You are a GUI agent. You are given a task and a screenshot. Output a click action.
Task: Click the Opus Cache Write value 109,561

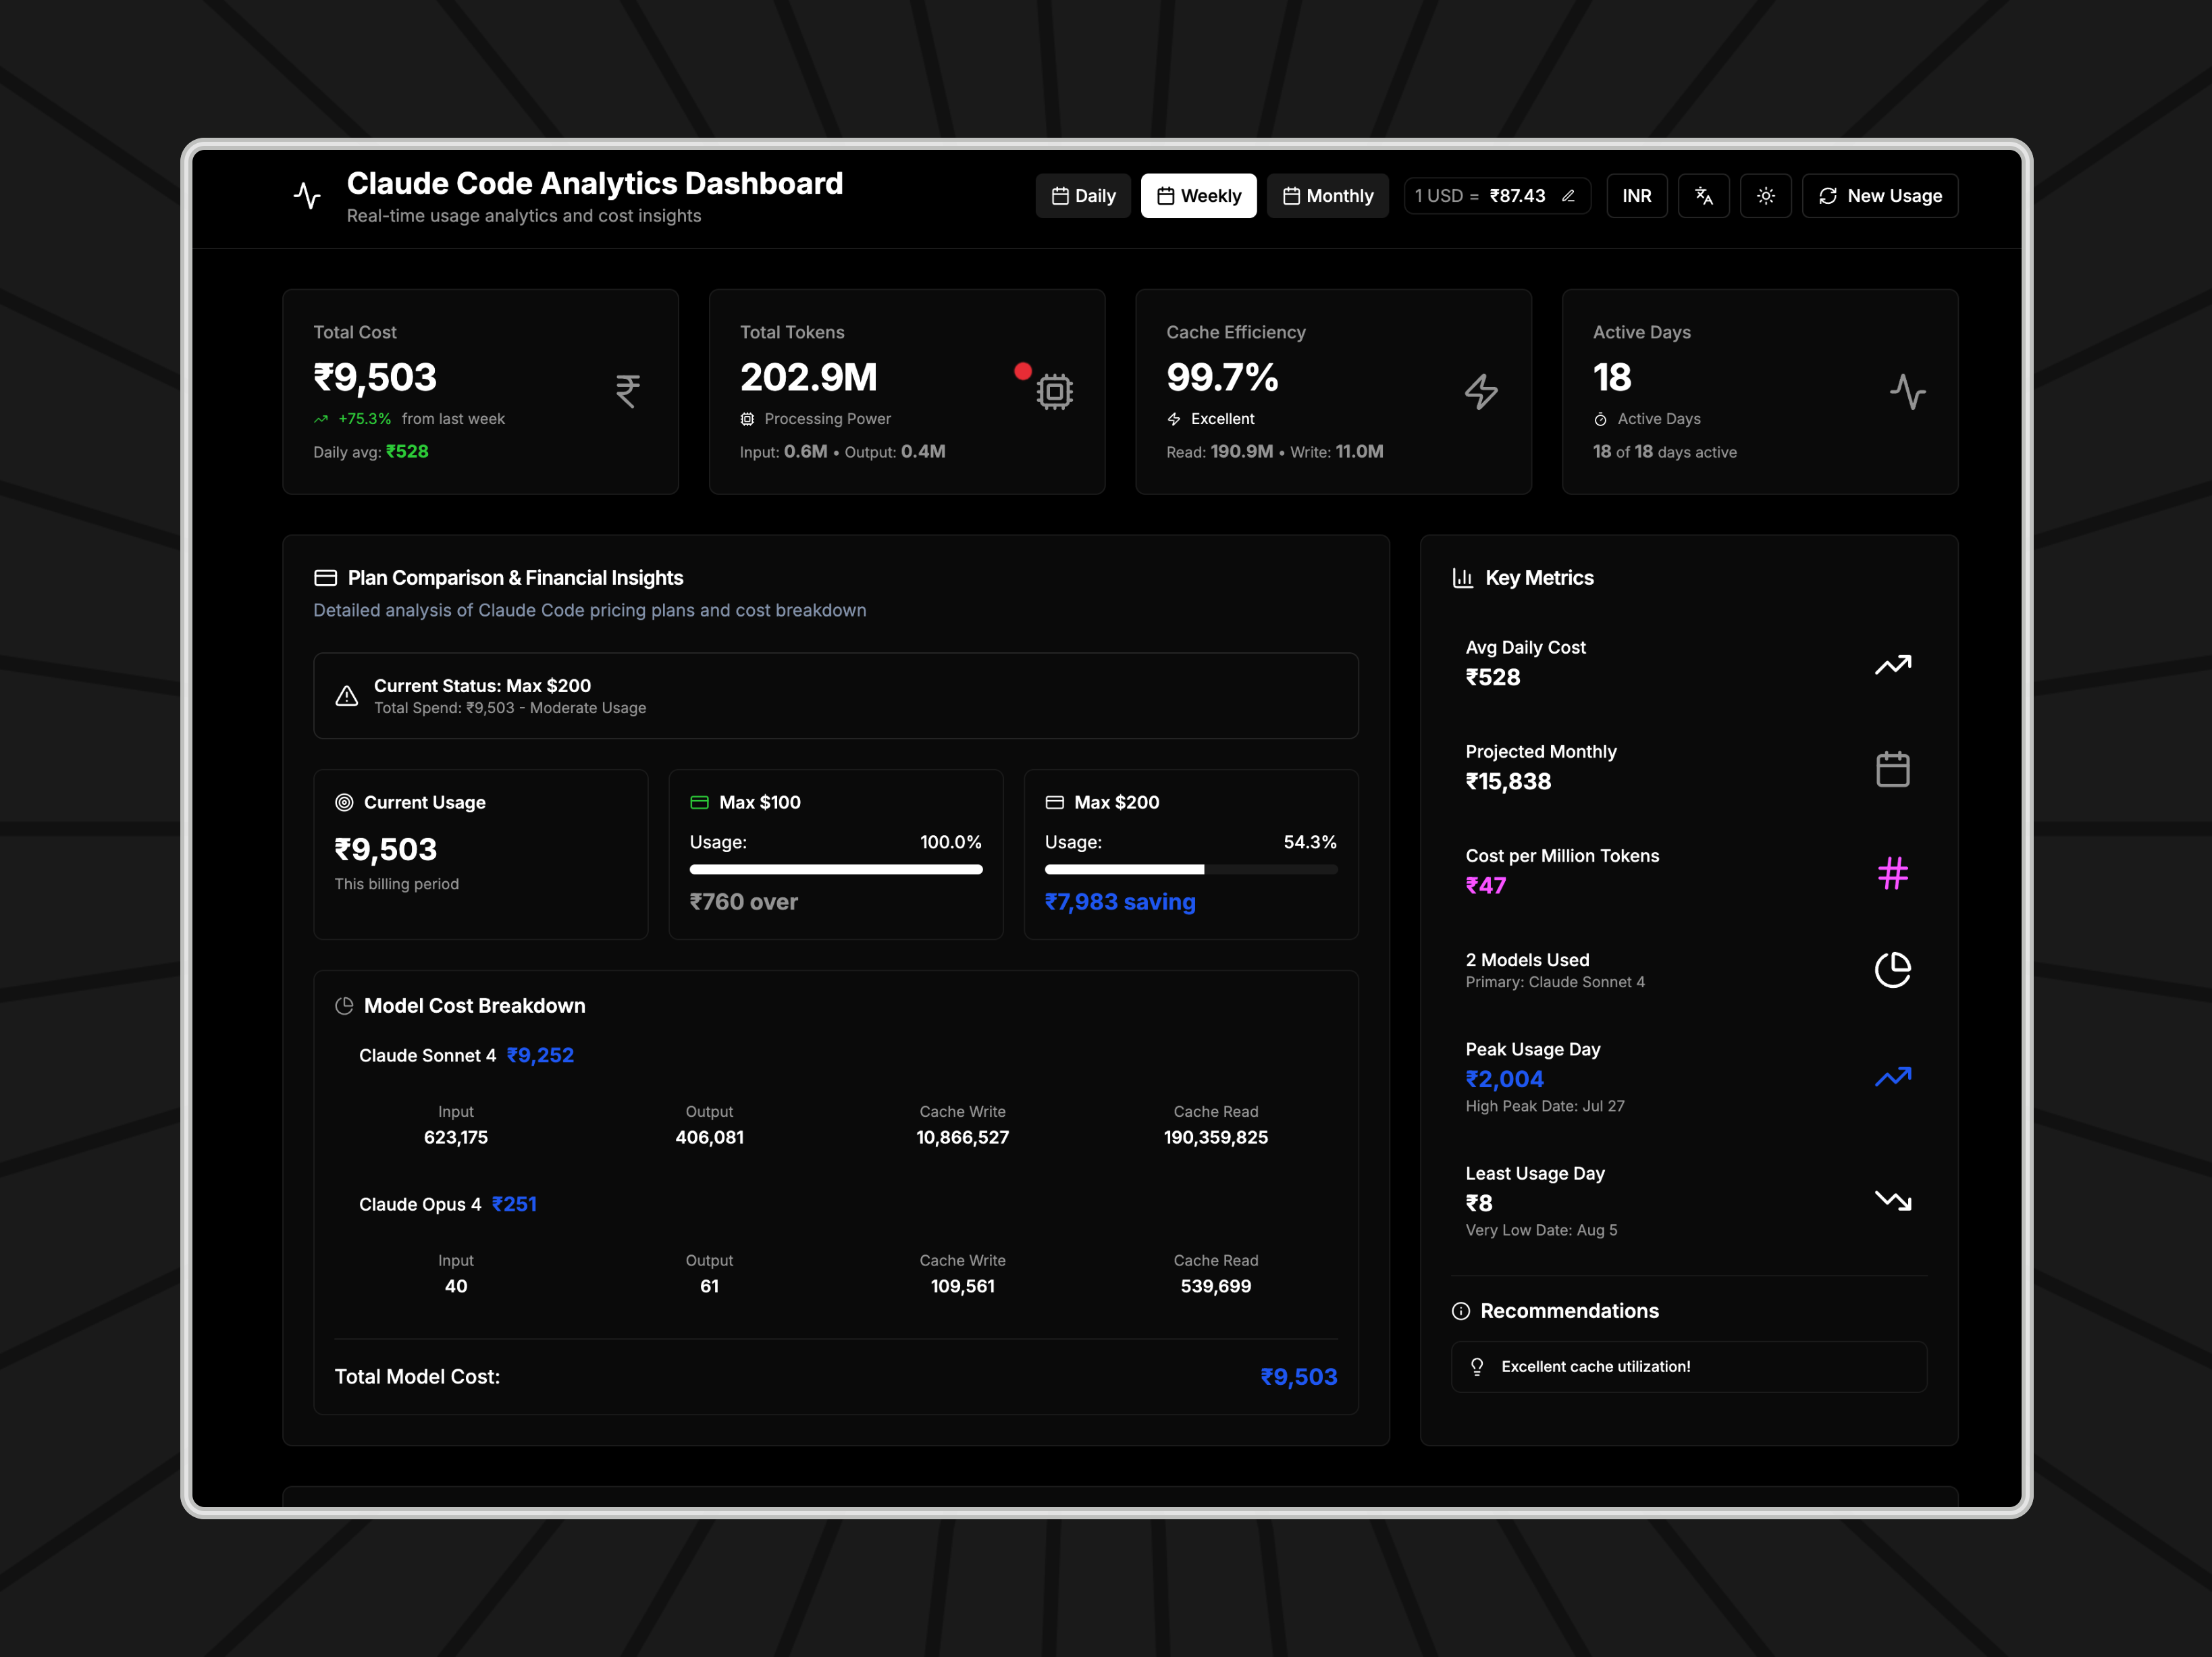[962, 1286]
